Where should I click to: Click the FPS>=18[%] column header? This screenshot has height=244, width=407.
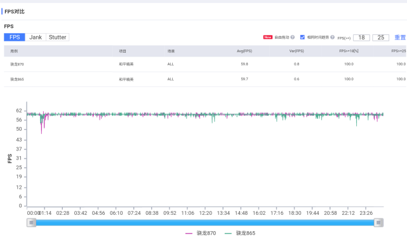coord(349,51)
